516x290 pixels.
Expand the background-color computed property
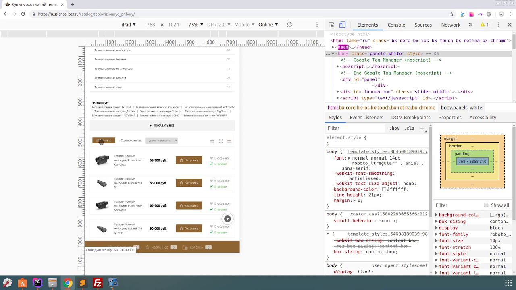click(x=437, y=215)
